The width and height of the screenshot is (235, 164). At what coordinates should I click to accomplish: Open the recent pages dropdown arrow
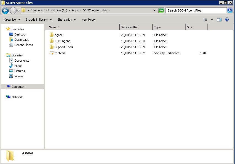coord(18,11)
